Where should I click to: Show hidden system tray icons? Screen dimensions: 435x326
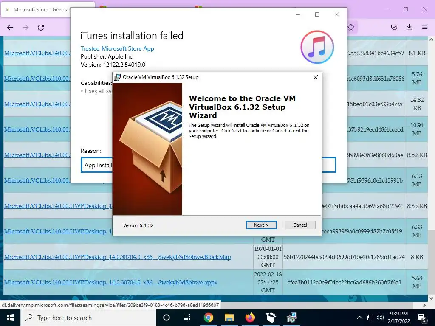359,318
